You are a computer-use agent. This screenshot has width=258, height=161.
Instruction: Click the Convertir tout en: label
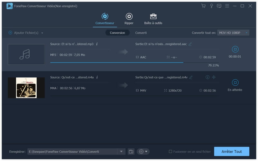204,33
